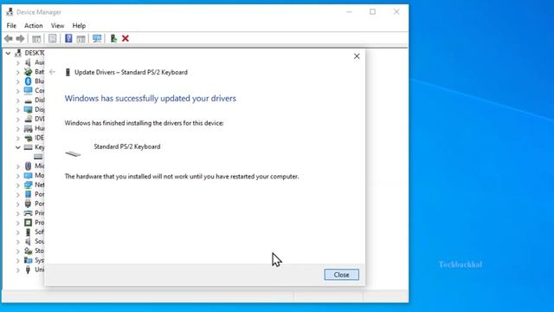Screen dimensions: 554x312
Task: Select the audio speaker icon beside Au
Action: click(x=28, y=62)
